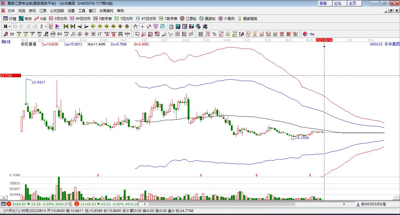Open the 公式选股 menu

pyautogui.click(x=57, y=11)
